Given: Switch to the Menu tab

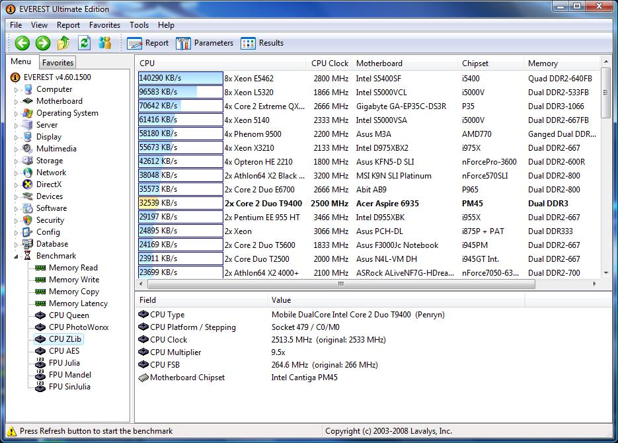Looking at the screenshot, I should 21,61.
